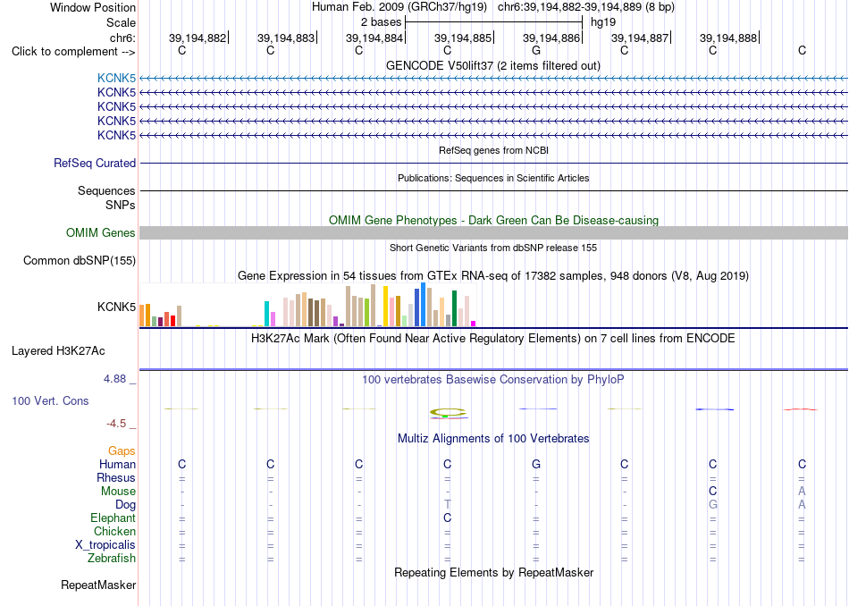Click the 39,194,885 ruler coordinate
The image size is (849, 606).
tap(463, 38)
